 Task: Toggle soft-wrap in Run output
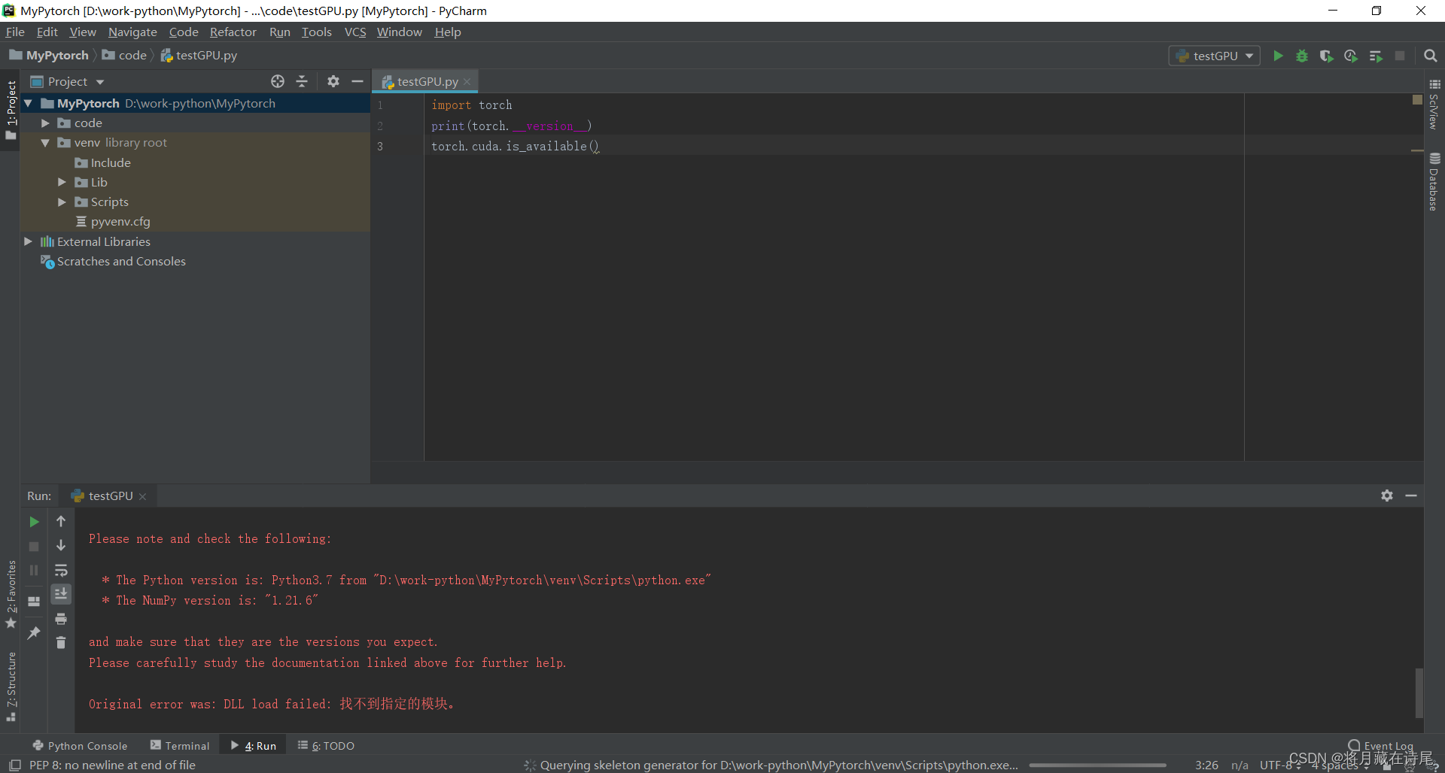coord(61,570)
